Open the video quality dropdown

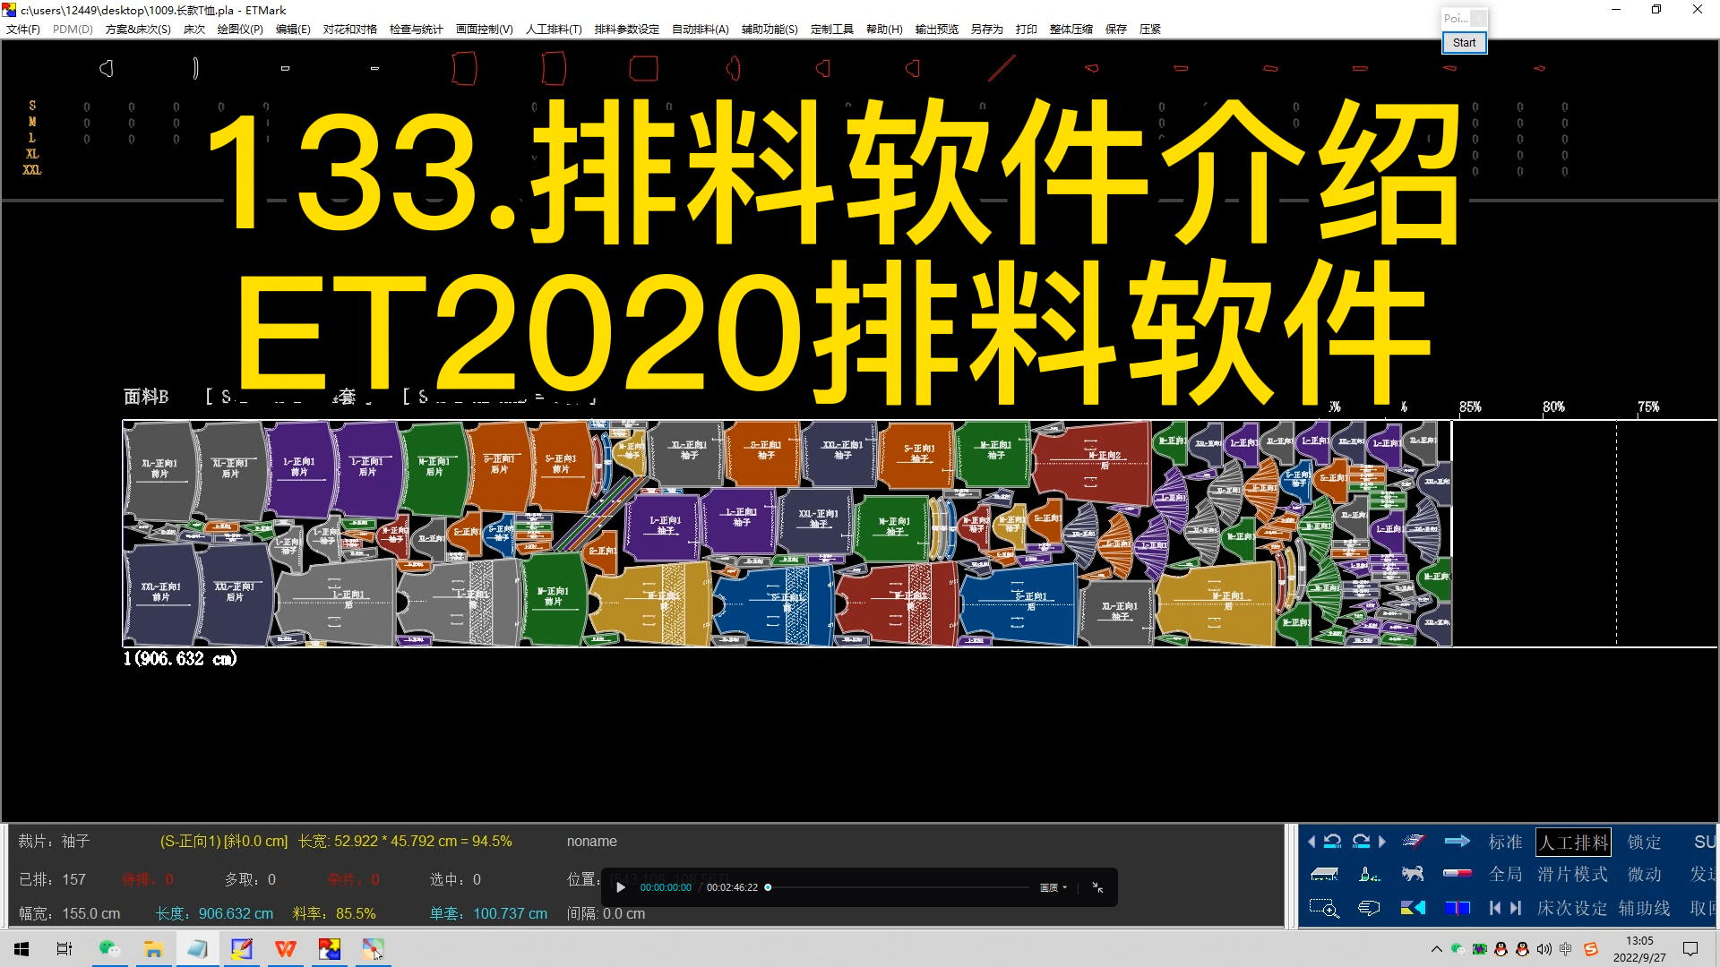tap(1053, 887)
